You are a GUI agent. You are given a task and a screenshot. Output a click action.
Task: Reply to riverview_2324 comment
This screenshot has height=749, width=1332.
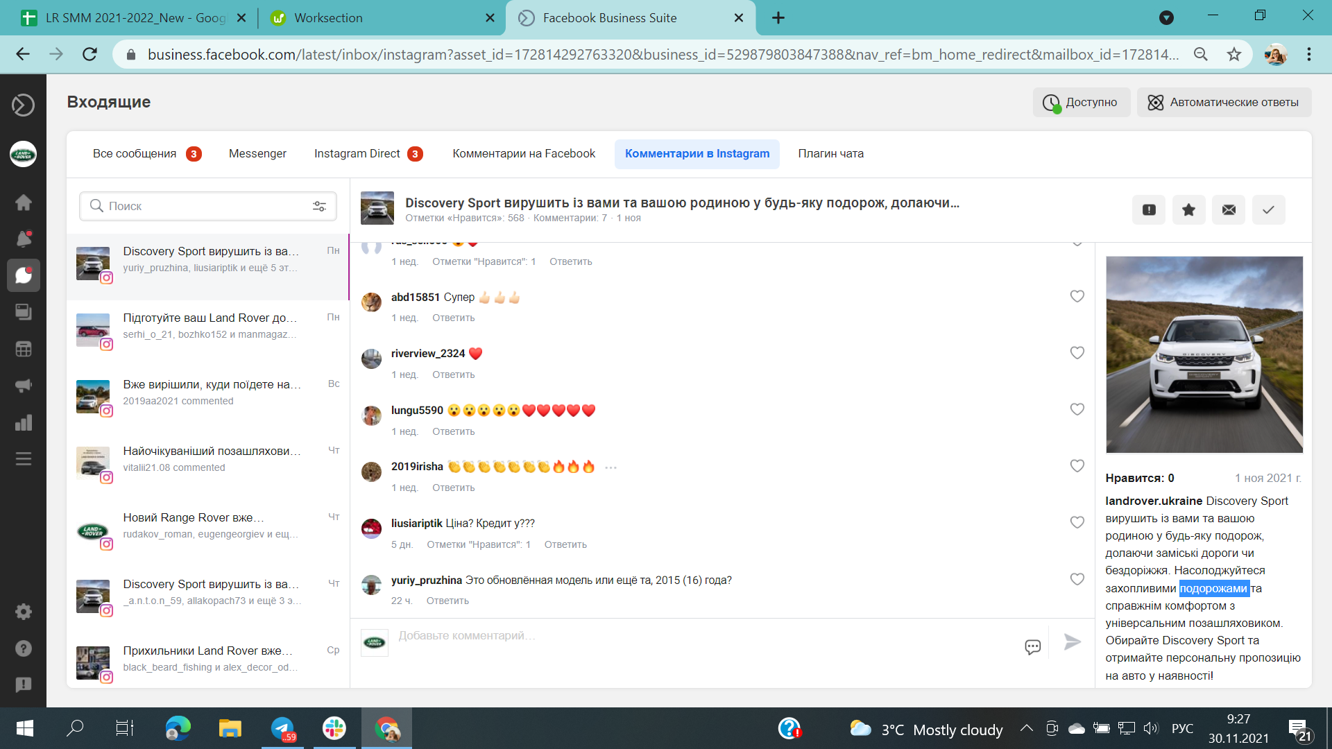454,374
